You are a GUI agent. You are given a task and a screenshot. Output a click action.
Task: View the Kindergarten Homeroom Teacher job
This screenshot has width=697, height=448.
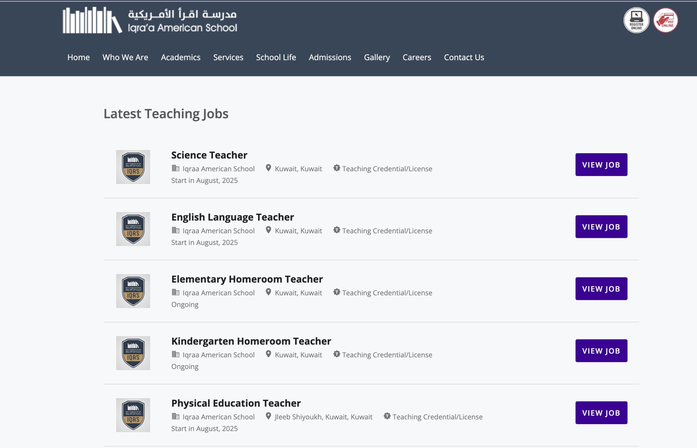(601, 351)
